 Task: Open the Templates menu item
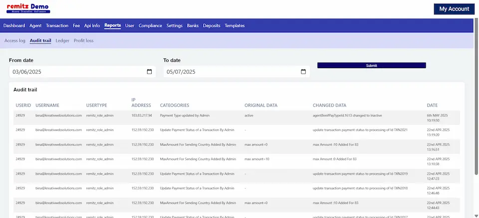point(235,25)
